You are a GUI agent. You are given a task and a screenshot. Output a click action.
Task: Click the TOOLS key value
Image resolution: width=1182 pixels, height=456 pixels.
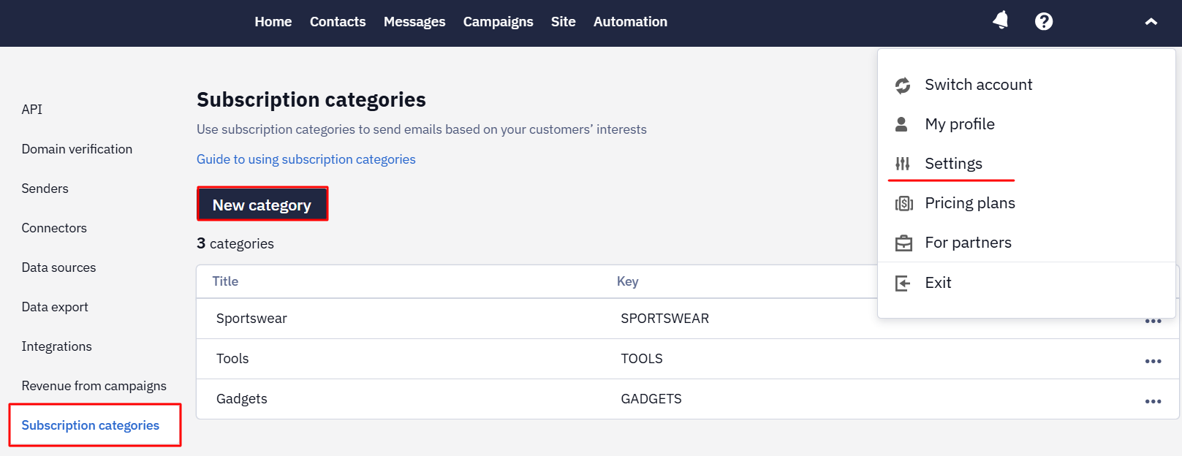coord(642,359)
